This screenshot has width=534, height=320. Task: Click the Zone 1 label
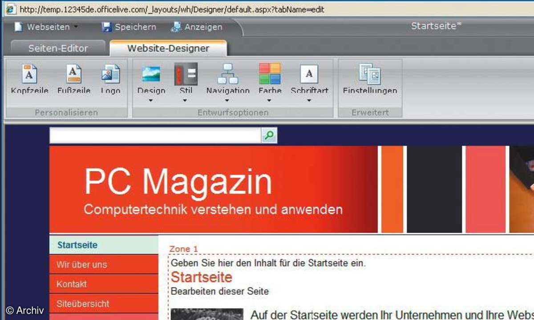tap(184, 249)
